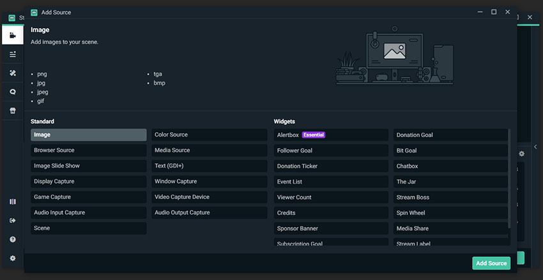Collapse the right panel chevron in main window
This screenshot has height=280, width=543.
click(x=535, y=147)
